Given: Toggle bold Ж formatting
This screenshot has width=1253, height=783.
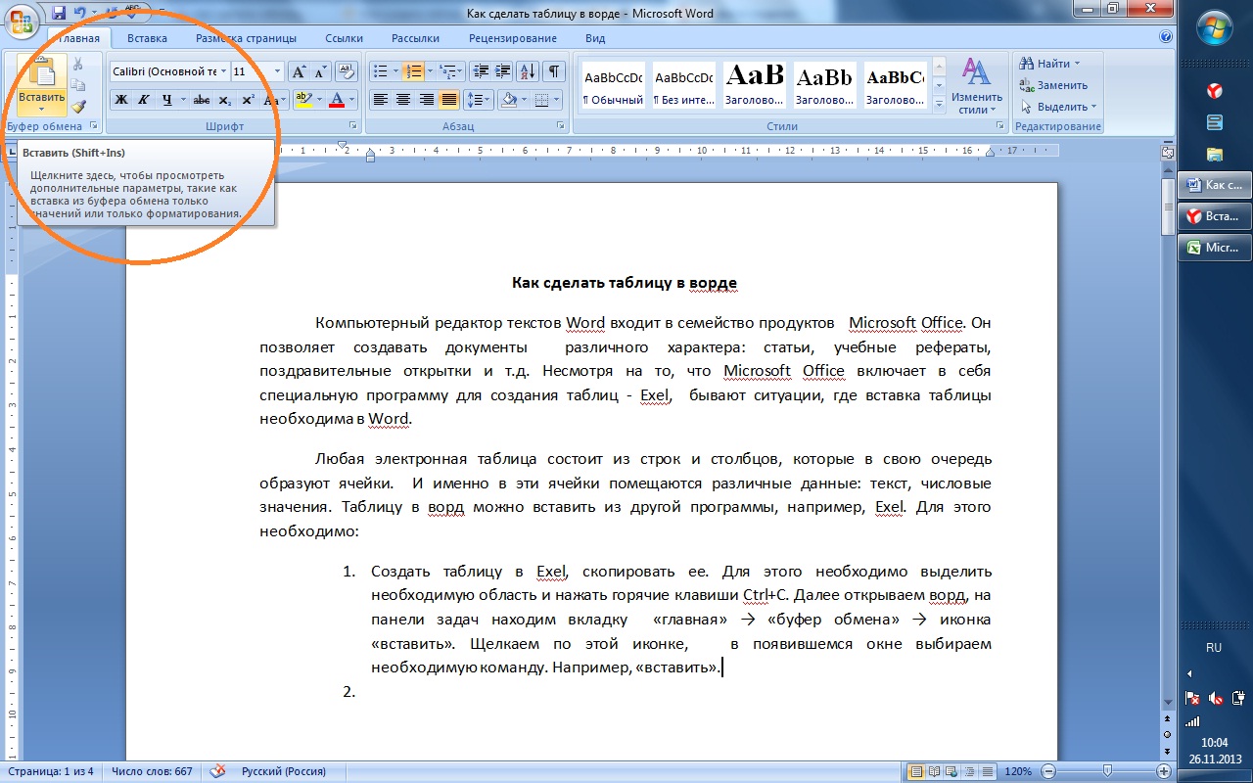Looking at the screenshot, I should (x=121, y=100).
